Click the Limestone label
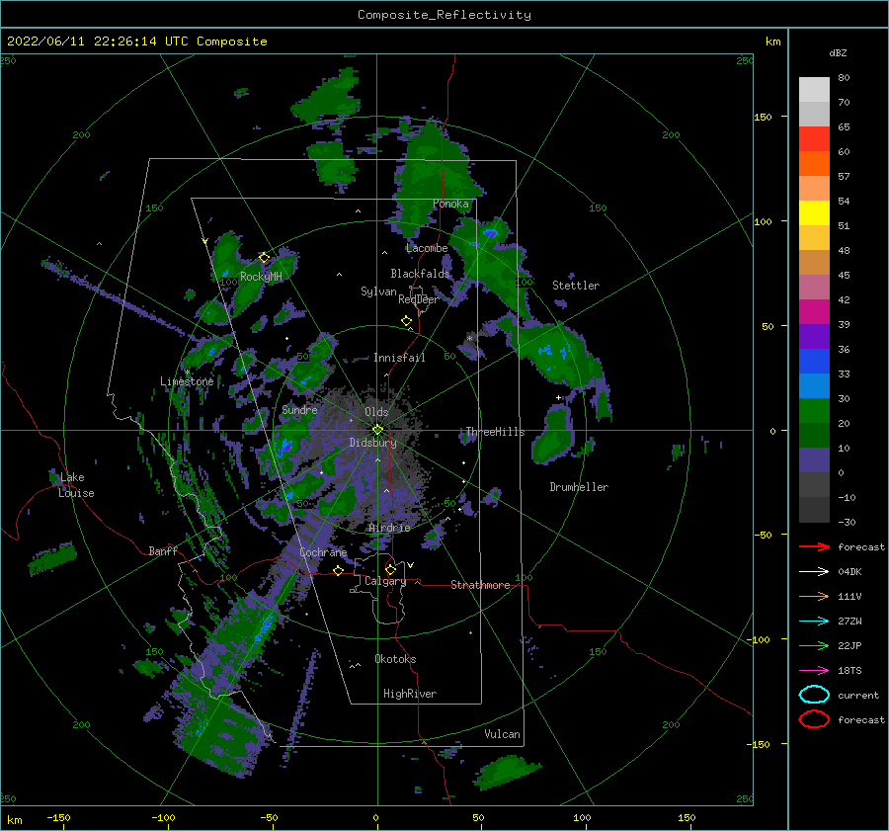Viewport: 889px width, 831px height. [187, 381]
